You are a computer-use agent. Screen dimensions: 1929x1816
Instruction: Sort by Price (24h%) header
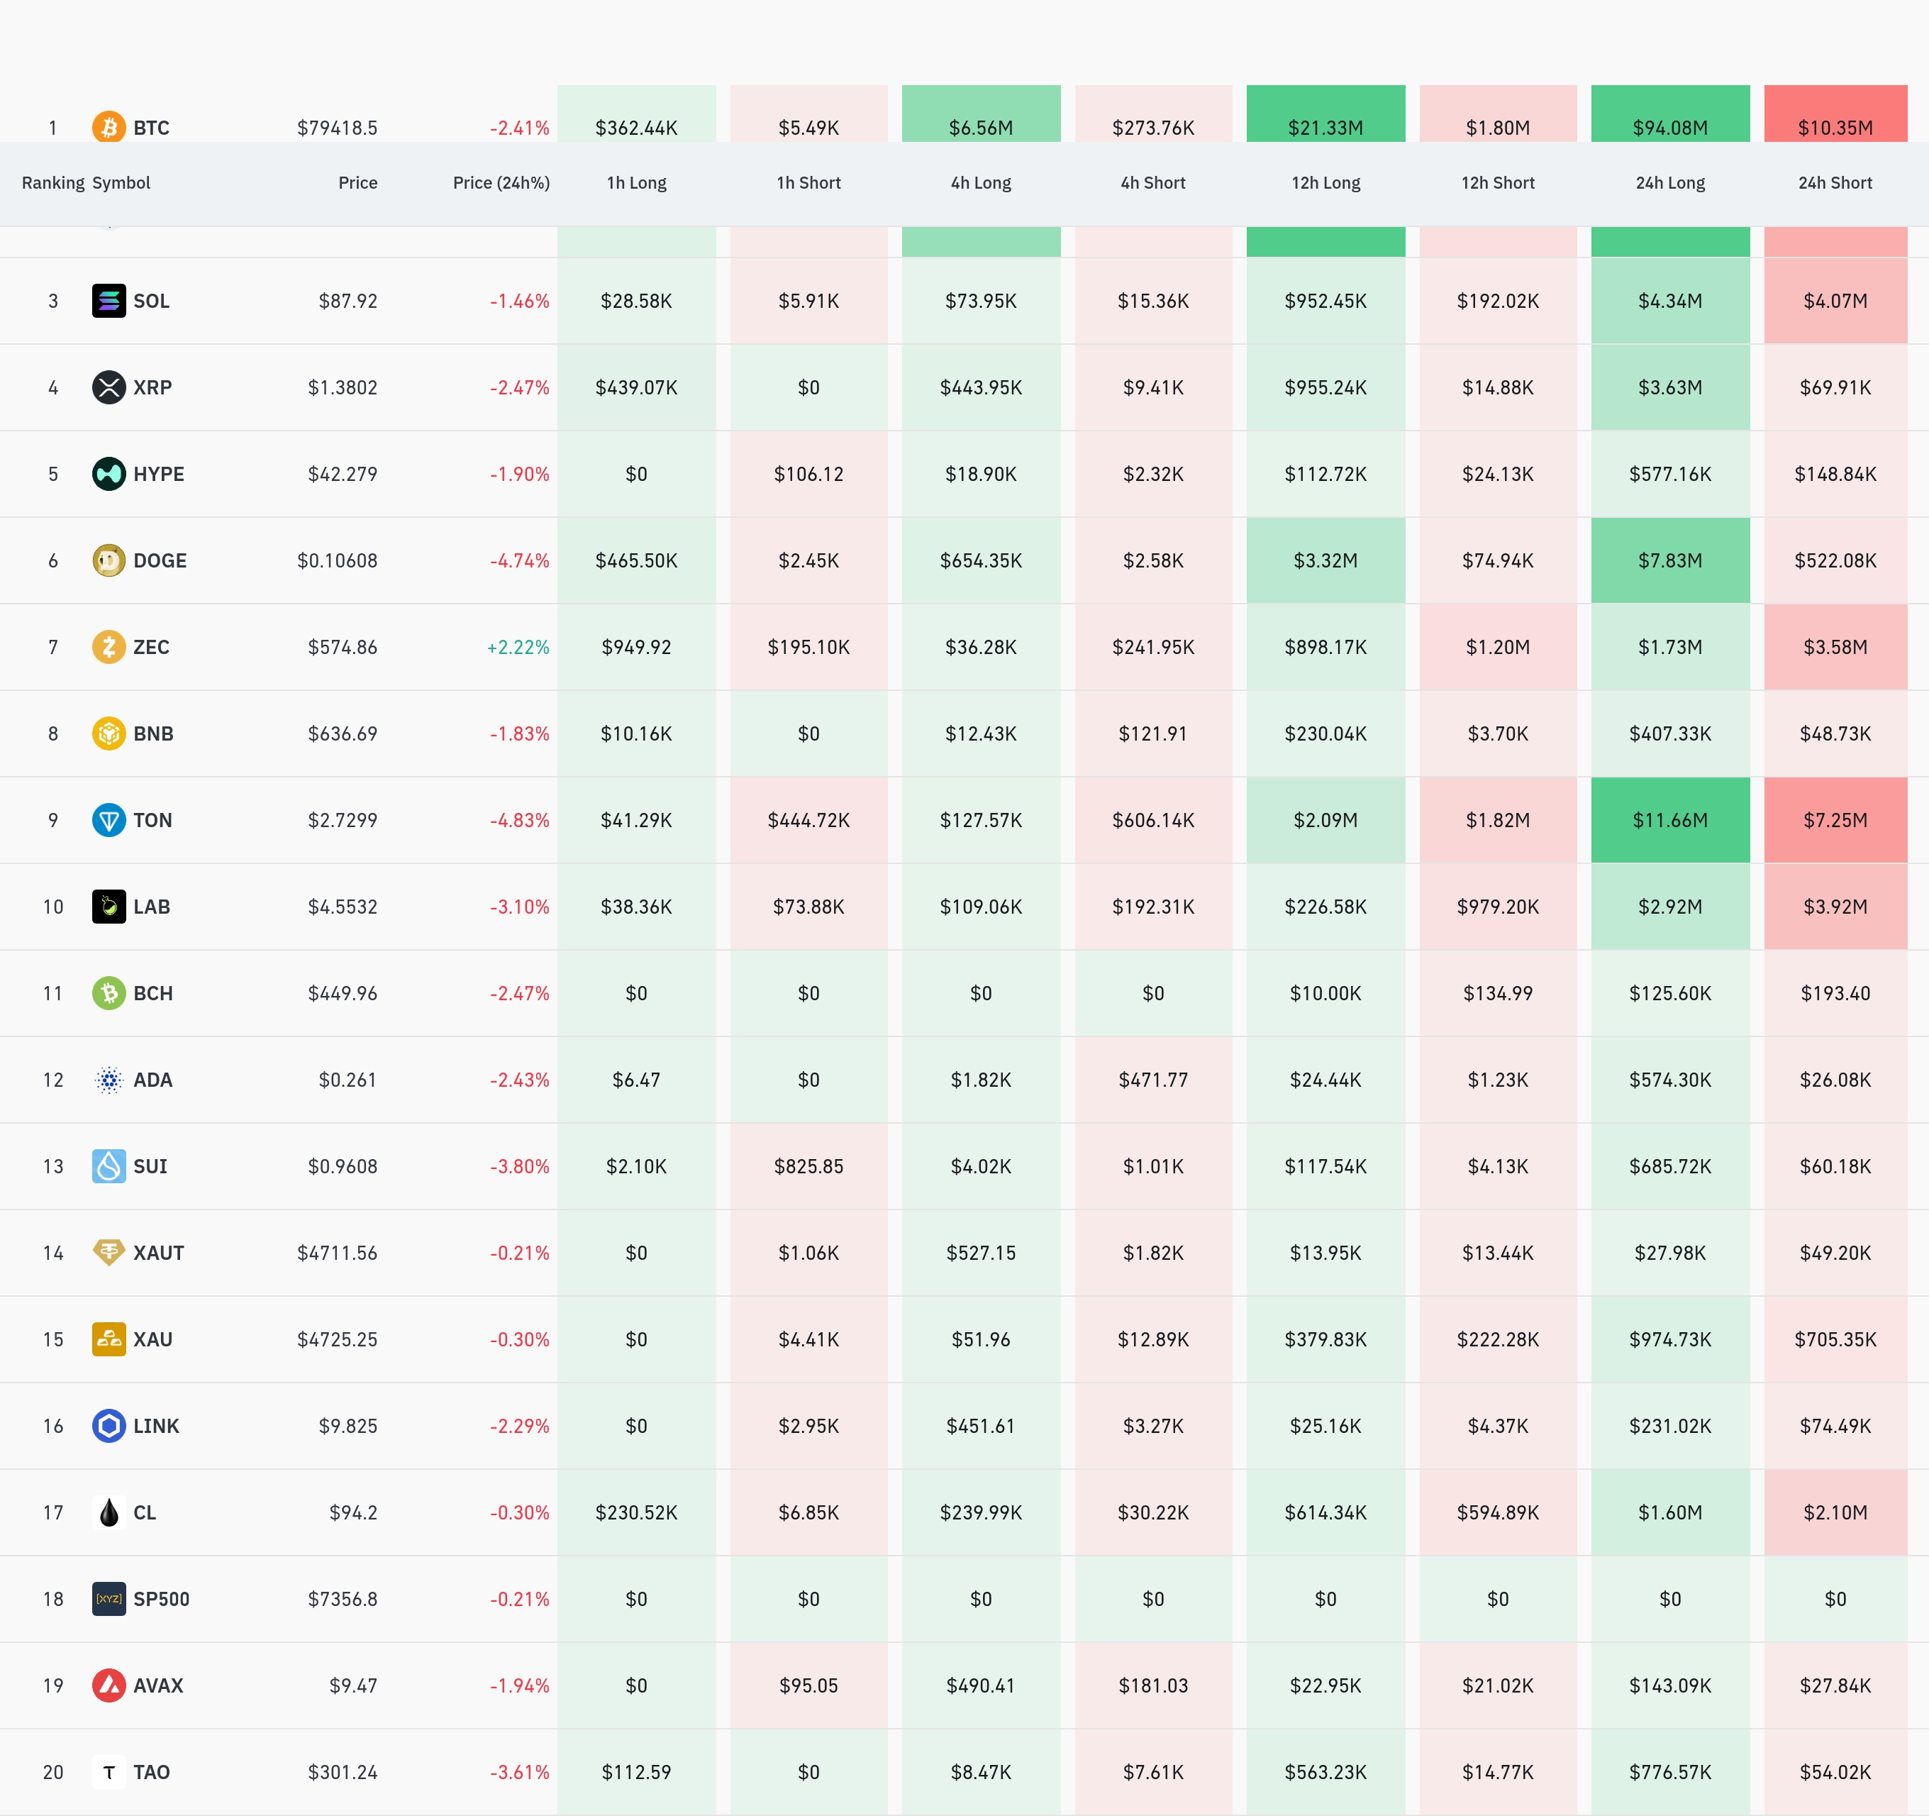point(501,182)
